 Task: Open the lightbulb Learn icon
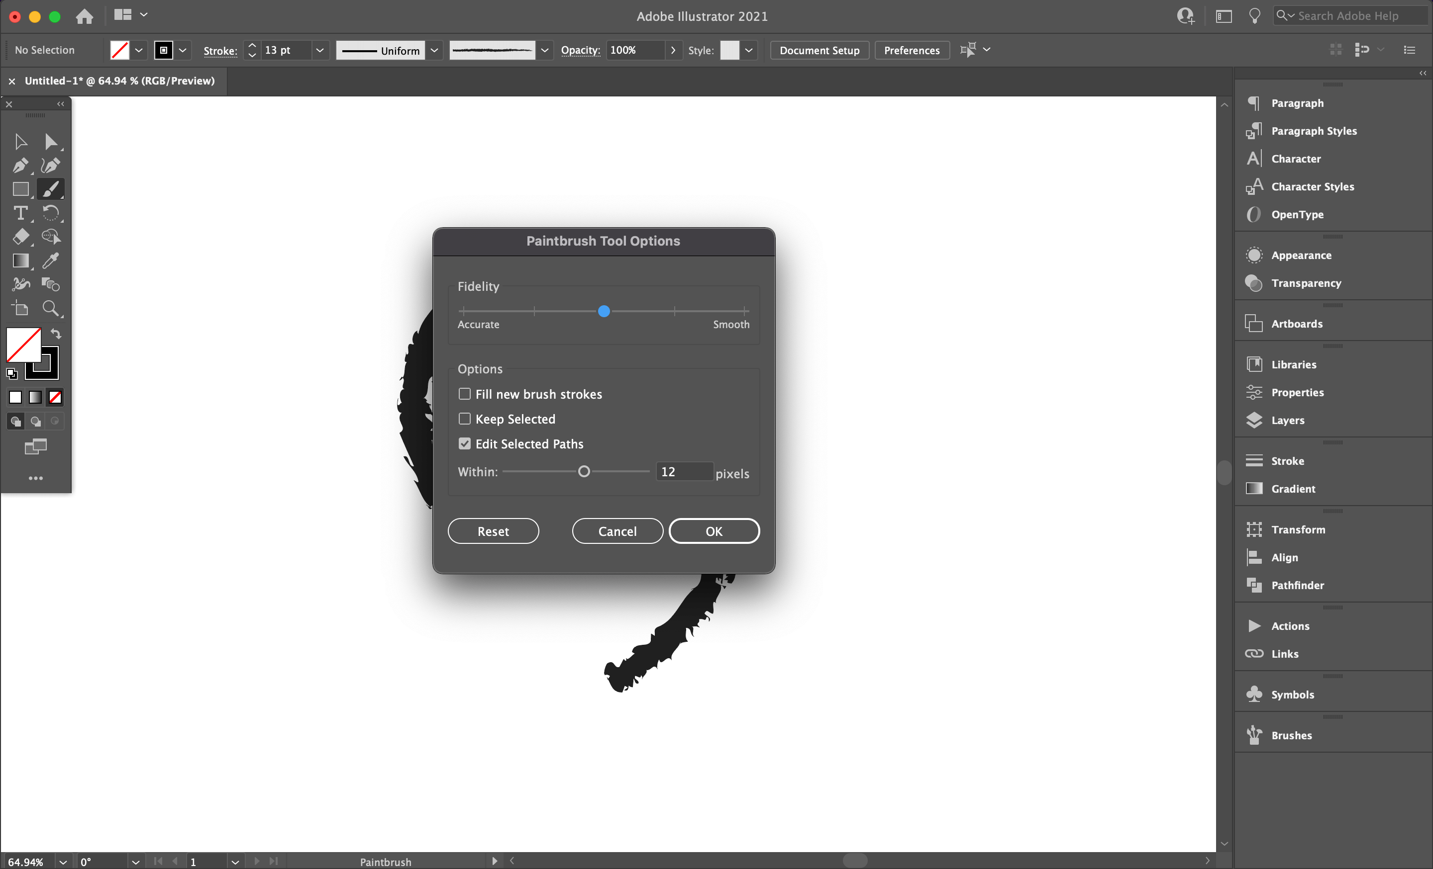pyautogui.click(x=1254, y=16)
